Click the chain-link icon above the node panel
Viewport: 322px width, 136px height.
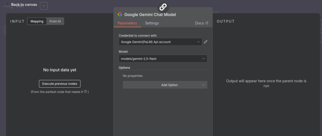point(163,6)
